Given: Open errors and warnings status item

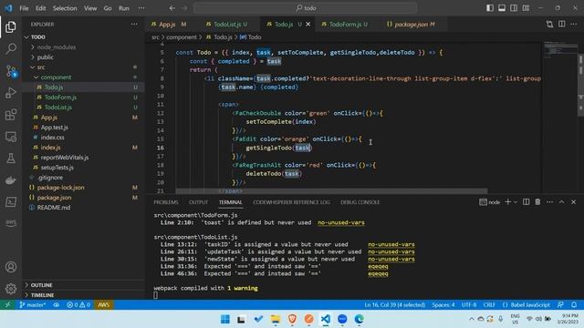Looking at the screenshot, I should 78,305.
